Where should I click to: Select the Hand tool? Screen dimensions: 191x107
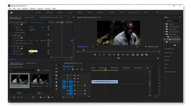pos(56,86)
